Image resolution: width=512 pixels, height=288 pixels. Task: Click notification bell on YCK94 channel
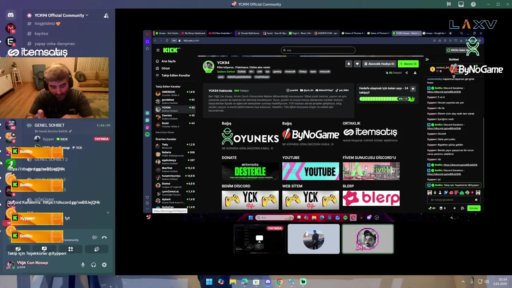pyautogui.click(x=349, y=64)
